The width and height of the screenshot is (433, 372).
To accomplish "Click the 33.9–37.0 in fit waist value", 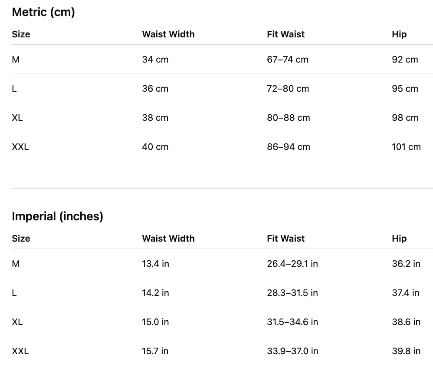I will click(x=292, y=351).
